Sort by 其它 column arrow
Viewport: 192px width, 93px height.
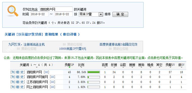[x=159, y=67]
